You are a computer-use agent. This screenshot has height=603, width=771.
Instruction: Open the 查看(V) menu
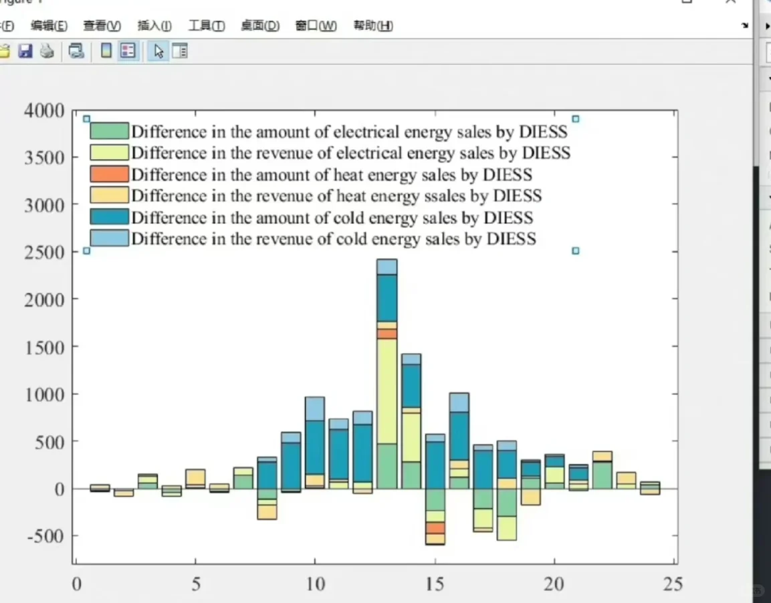point(102,25)
